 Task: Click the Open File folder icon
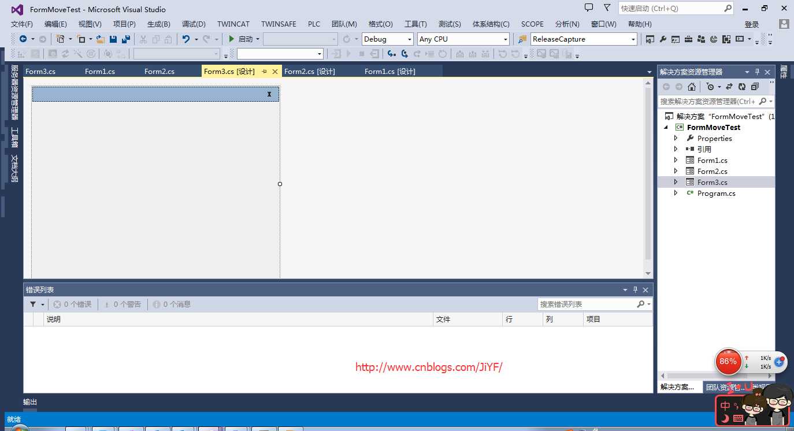[x=101, y=39]
